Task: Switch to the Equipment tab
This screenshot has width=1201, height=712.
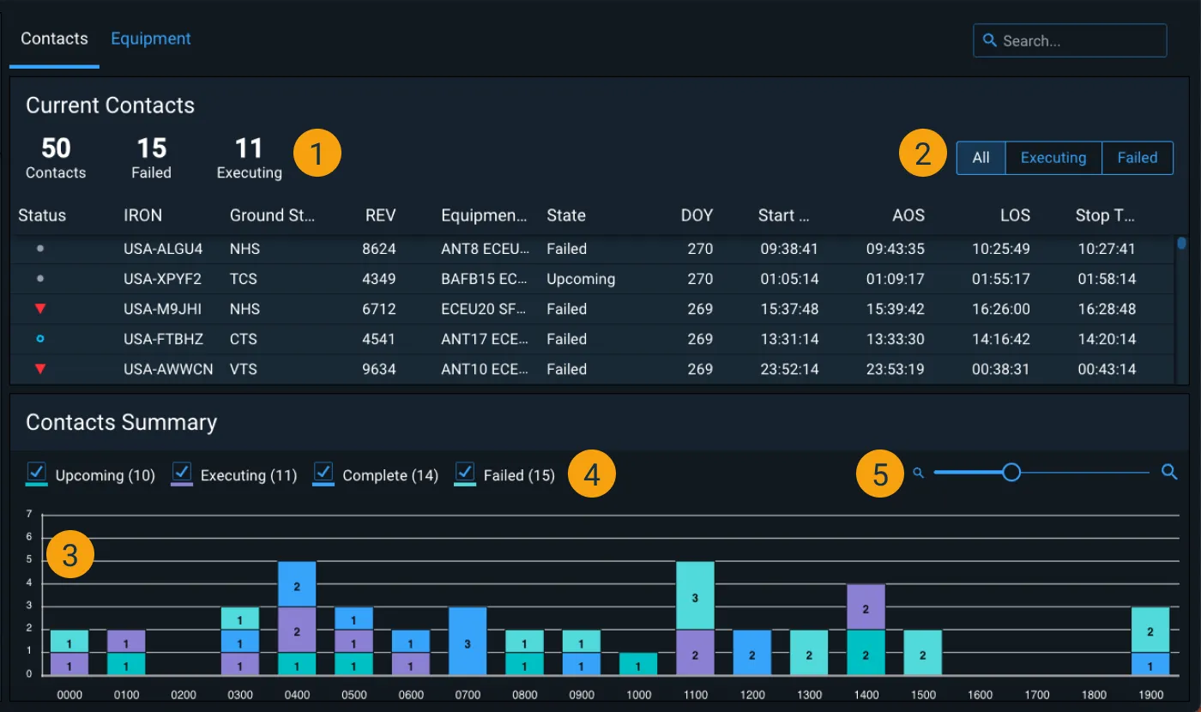Action: [151, 39]
